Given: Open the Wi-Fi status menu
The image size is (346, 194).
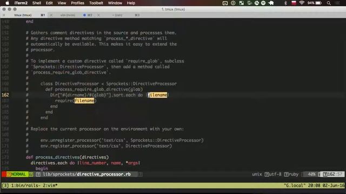Looking at the screenshot, I should point(302,3).
